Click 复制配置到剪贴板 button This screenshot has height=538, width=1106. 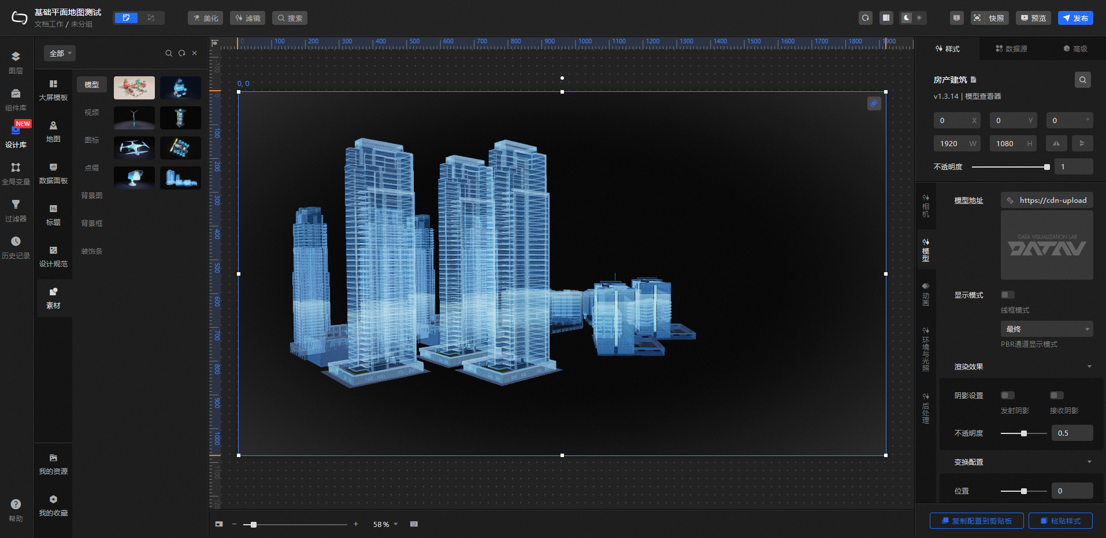977,521
